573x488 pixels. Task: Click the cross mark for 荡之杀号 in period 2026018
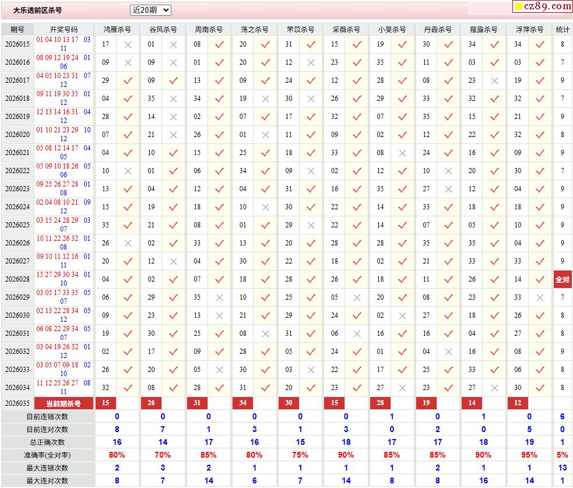point(265,99)
